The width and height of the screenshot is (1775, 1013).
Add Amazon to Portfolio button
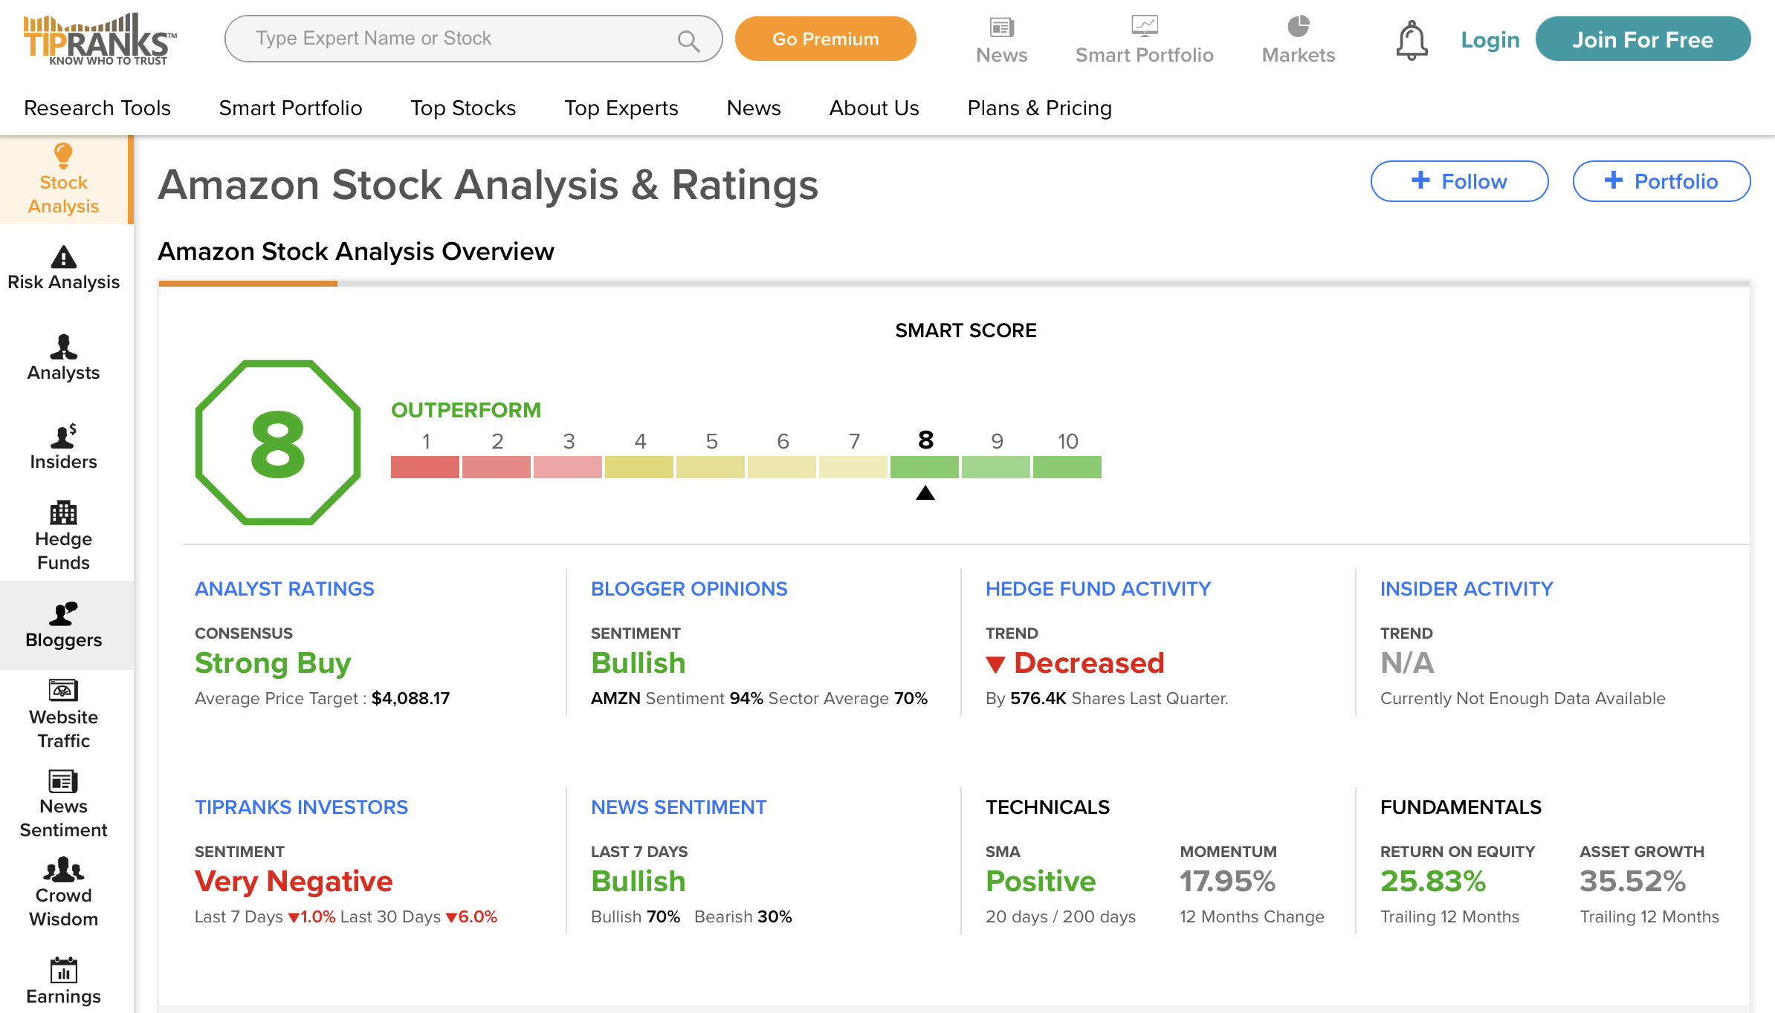pos(1661,181)
